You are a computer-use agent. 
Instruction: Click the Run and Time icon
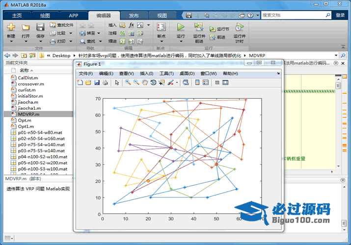(239, 27)
